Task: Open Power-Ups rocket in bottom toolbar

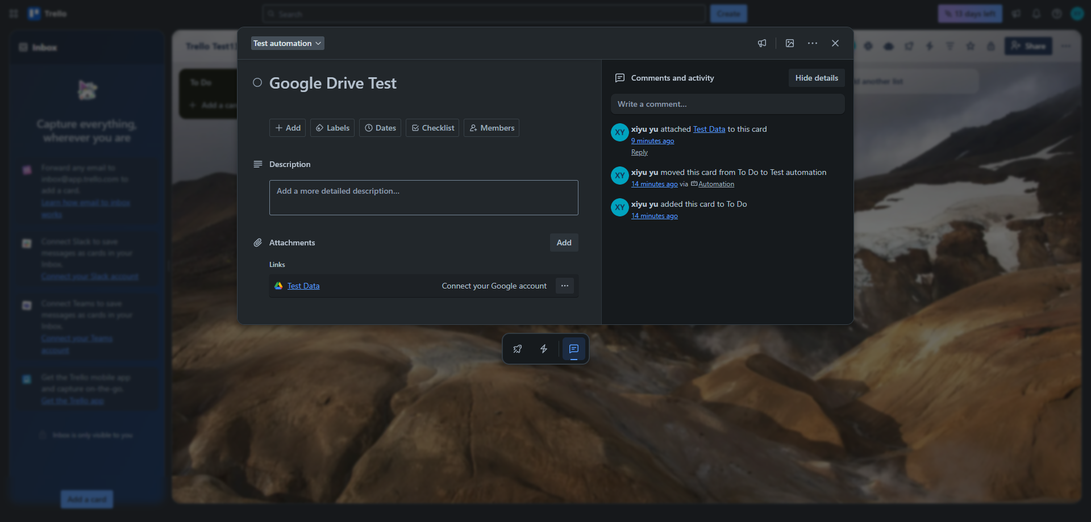Action: (518, 349)
